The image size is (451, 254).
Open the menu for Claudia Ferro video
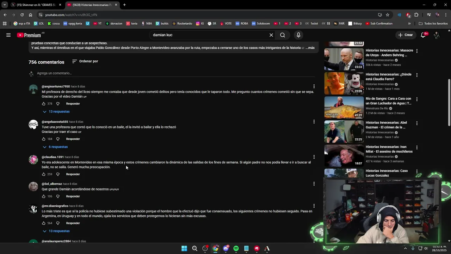[417, 75]
